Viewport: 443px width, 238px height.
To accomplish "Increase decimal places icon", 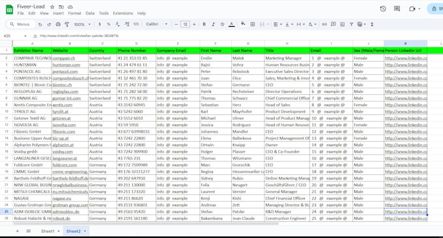I will [127, 25].
